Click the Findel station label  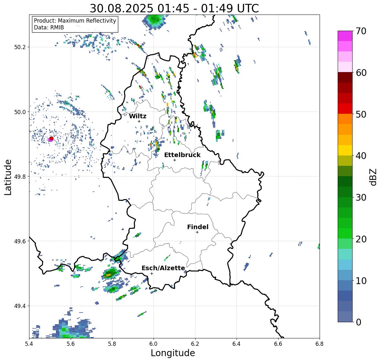point(197,227)
